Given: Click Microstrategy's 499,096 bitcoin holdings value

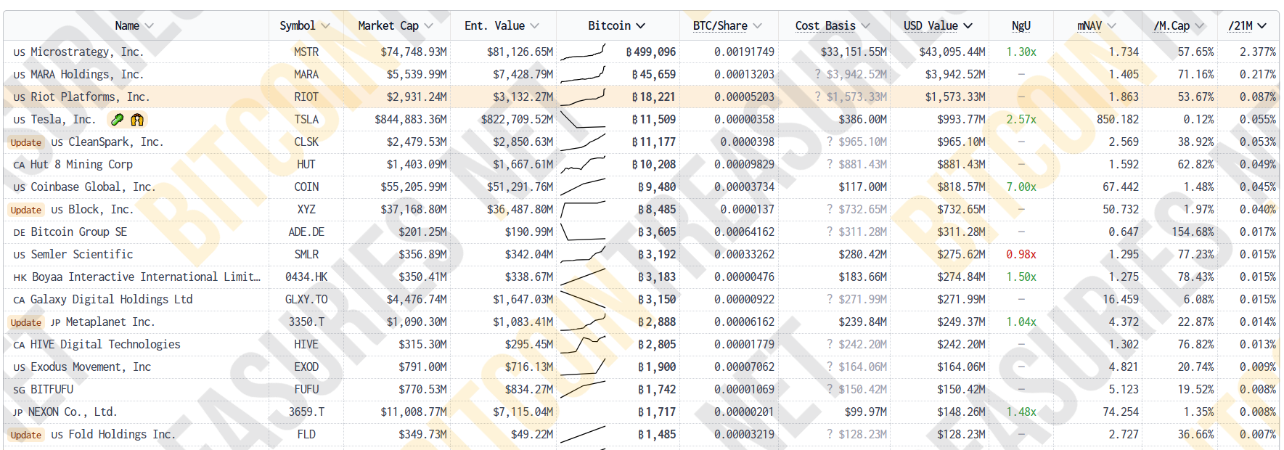Looking at the screenshot, I should point(651,52).
